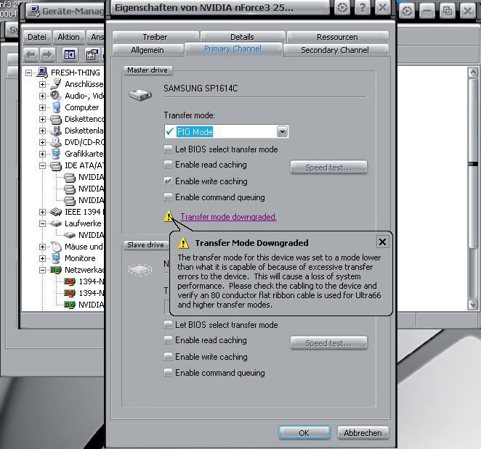Select Netzwerkadapter card icon in tree
Screen dimensions: 481x449
[56, 270]
